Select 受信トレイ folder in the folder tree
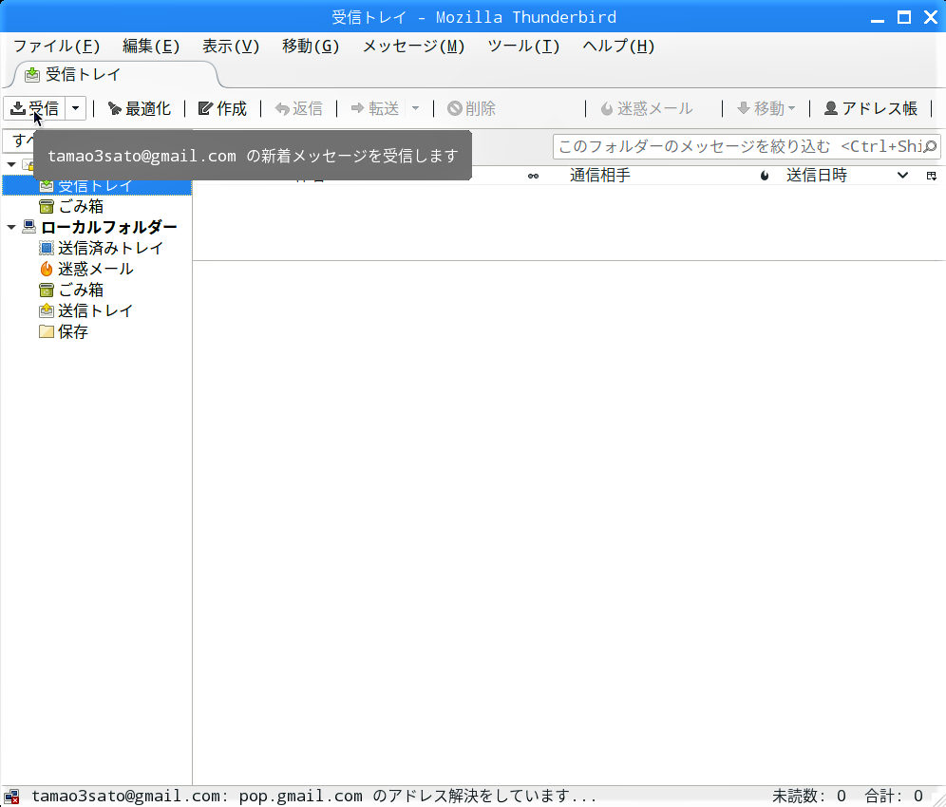 coord(97,186)
